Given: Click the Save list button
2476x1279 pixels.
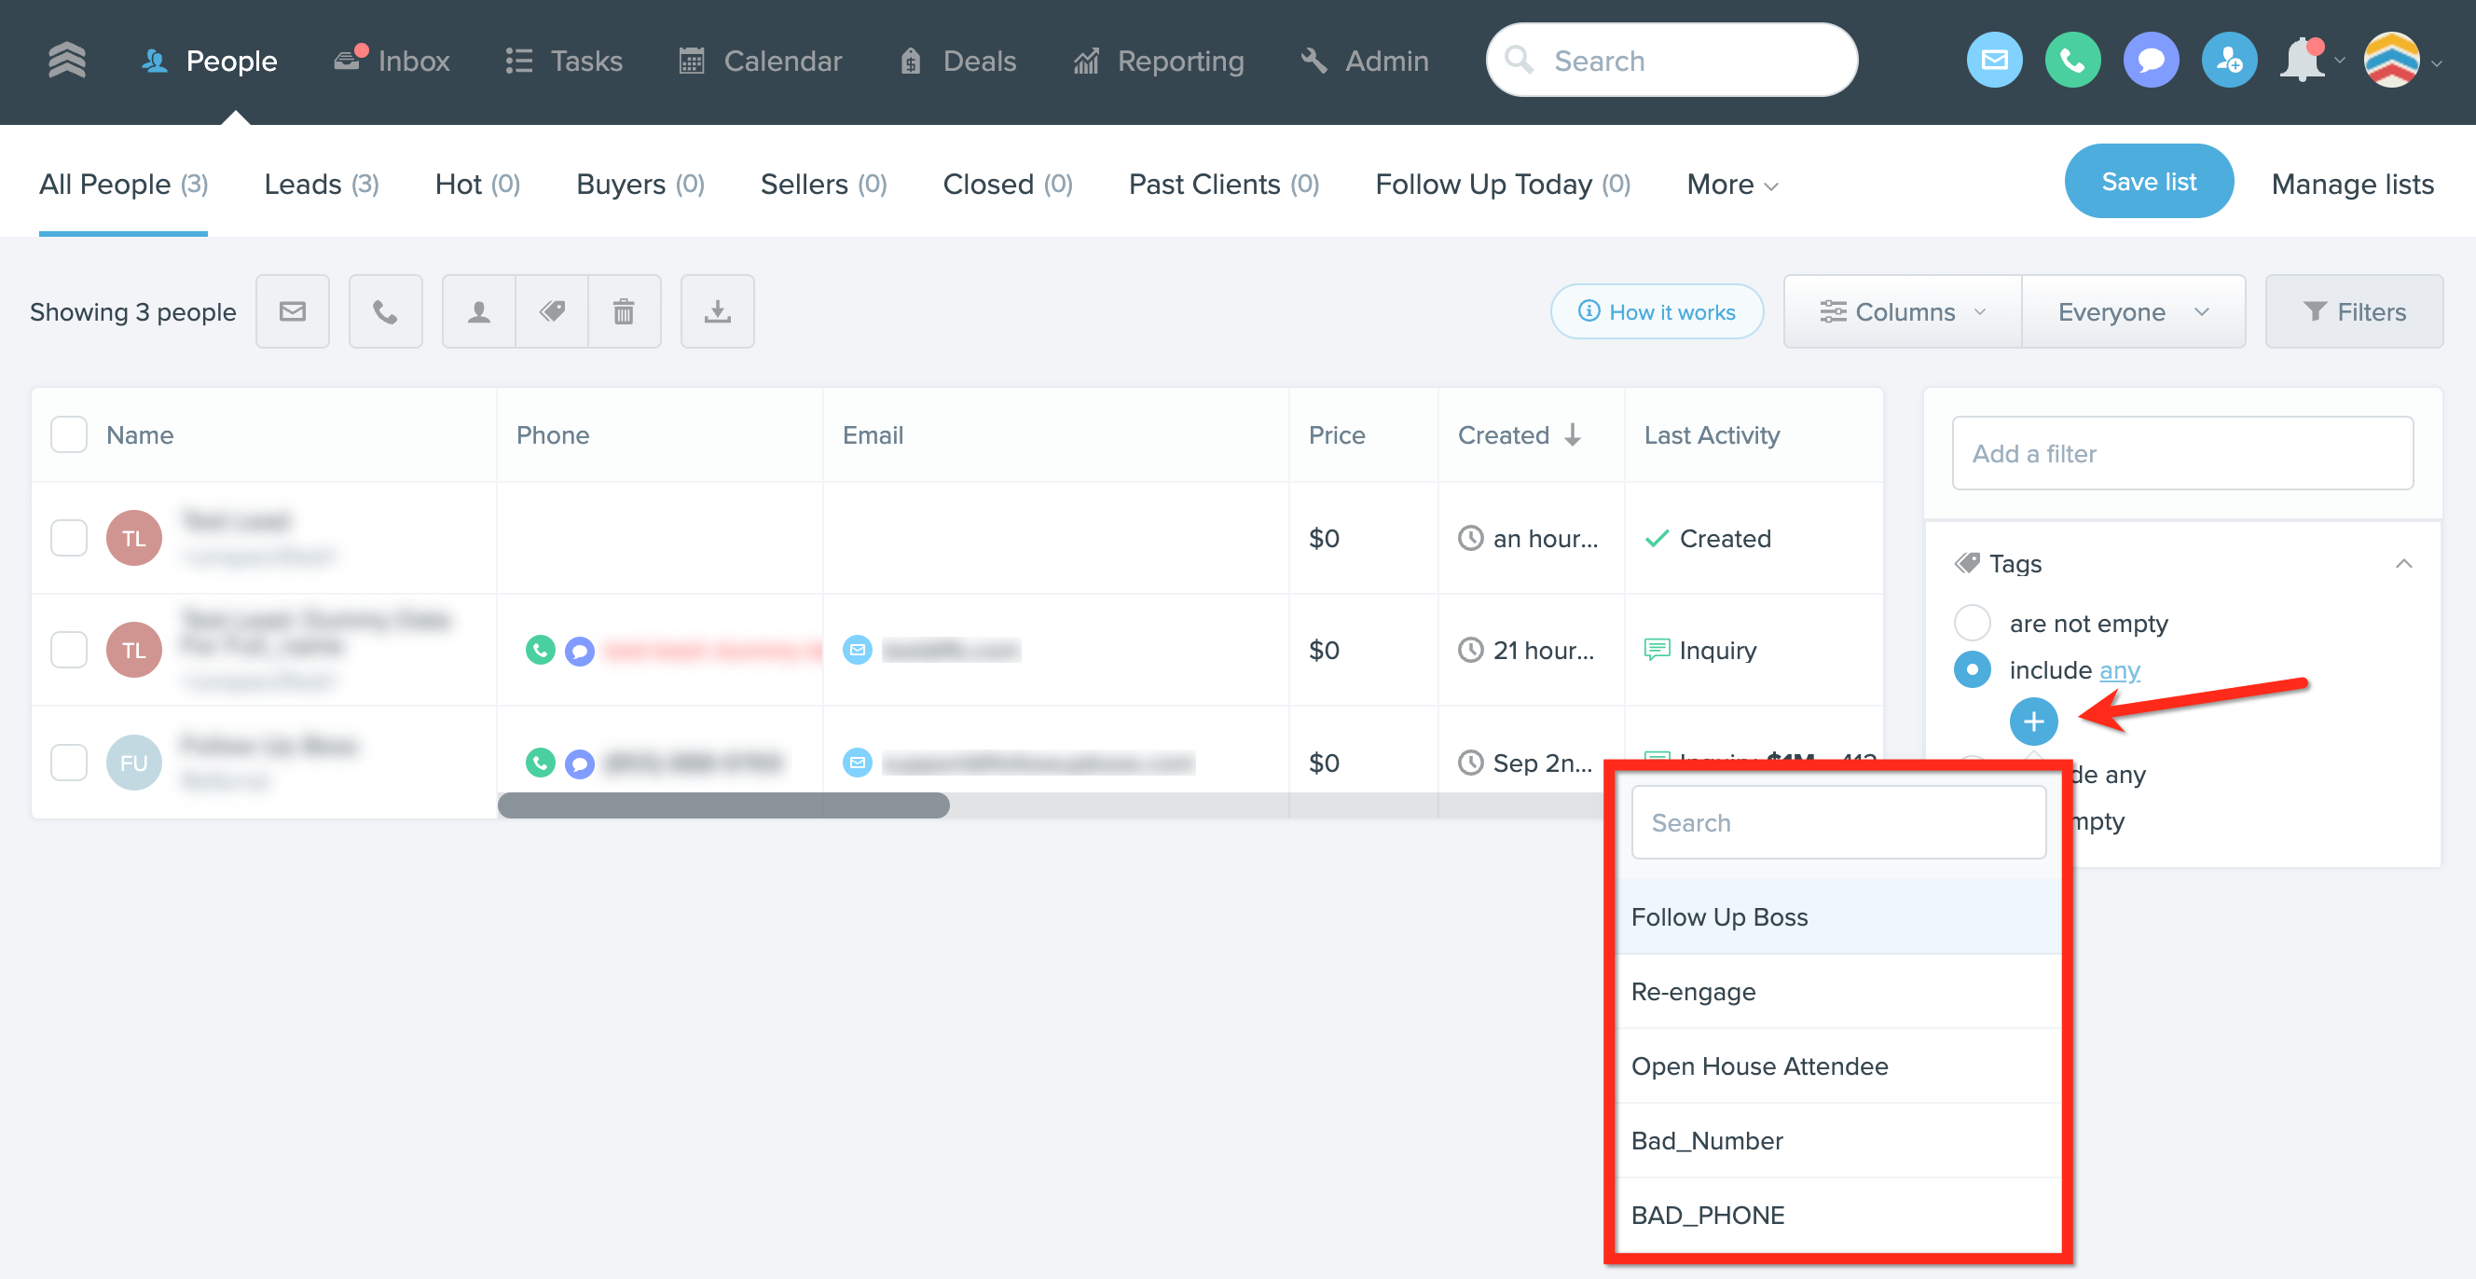Looking at the screenshot, I should [x=2148, y=181].
